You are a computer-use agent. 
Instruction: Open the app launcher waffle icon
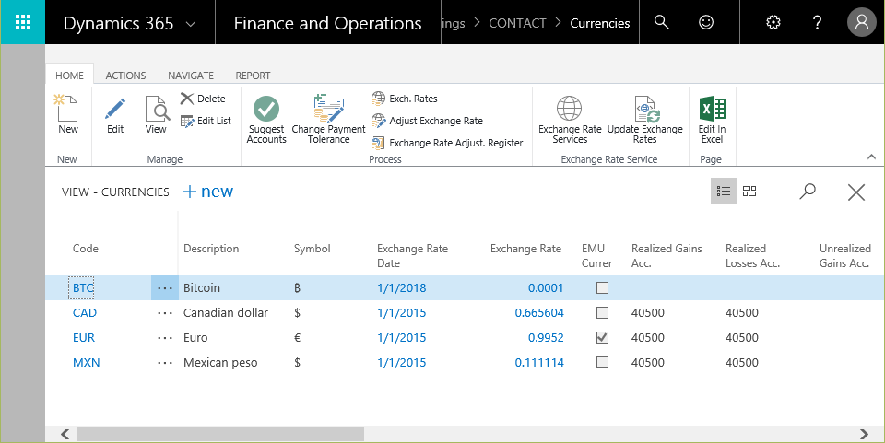coord(22,22)
